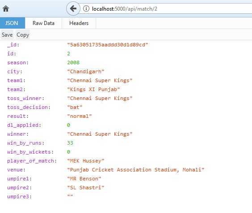Select the id key label above season
This screenshot has height=213, width=252.
click(12, 54)
